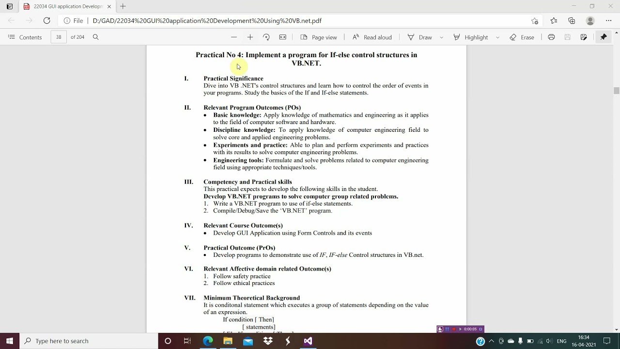Screen dimensions: 620x349
Task: Open the Get Help question mark icon
Action: pos(480,341)
